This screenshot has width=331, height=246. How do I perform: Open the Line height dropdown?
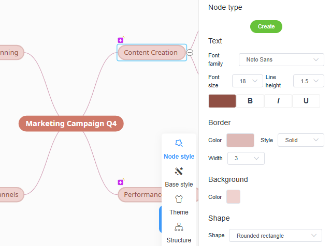308,81
